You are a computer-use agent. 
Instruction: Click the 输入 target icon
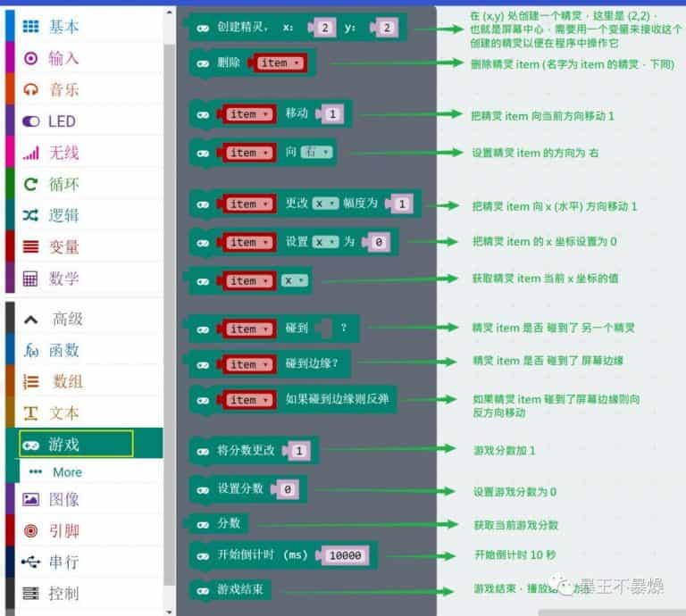31,58
